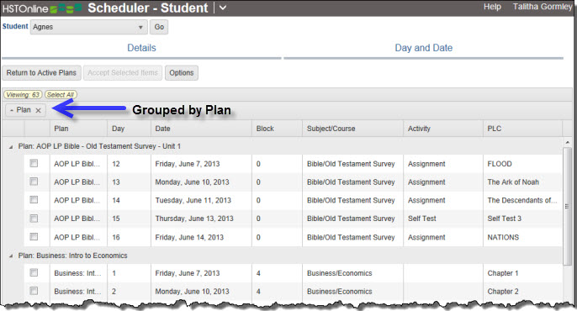The image size is (577, 311).
Task: Open the Help menu
Action: [492, 7]
